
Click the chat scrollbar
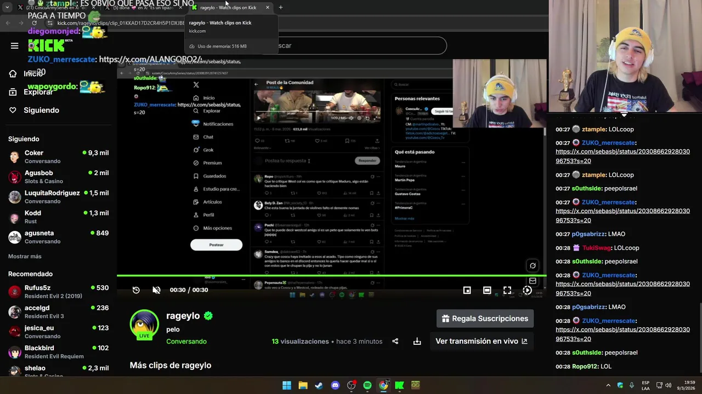[x=699, y=337]
